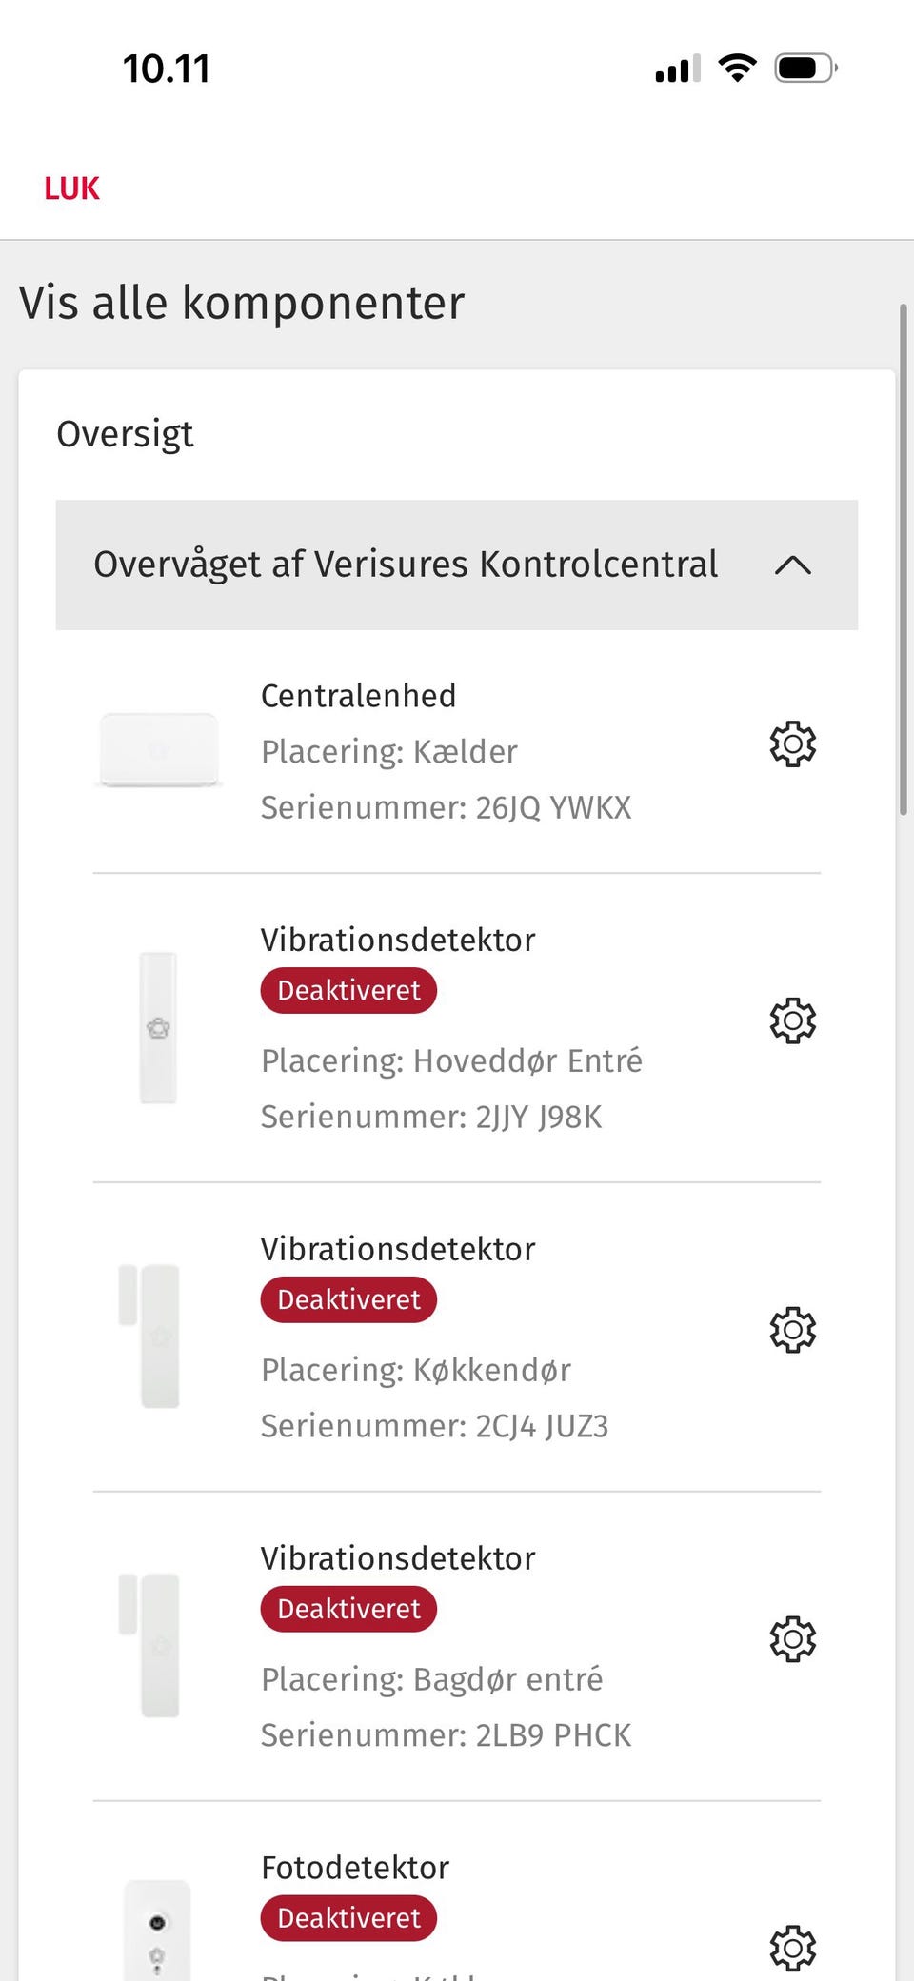This screenshot has width=914, height=1981.
Task: Open settings gear for Hoveddør Entré detector
Action: (x=792, y=1021)
